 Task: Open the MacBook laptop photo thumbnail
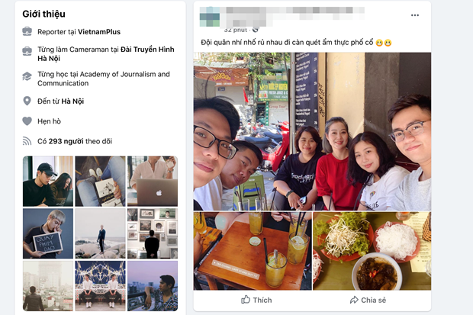(153, 181)
